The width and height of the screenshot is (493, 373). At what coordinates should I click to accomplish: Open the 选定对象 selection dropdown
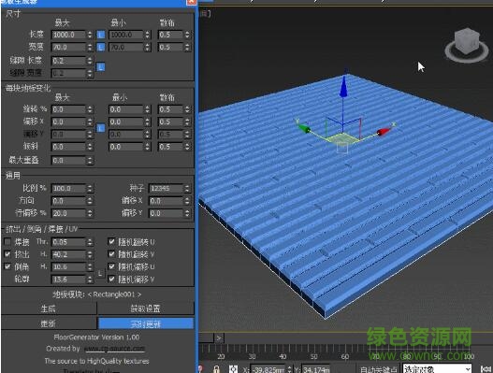pos(437,369)
